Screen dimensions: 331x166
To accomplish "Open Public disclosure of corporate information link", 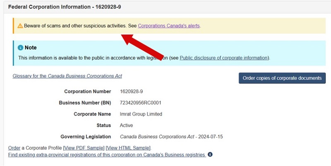I will 224,58.
